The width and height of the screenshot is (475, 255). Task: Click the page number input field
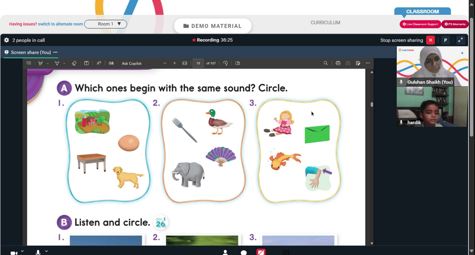[198, 63]
